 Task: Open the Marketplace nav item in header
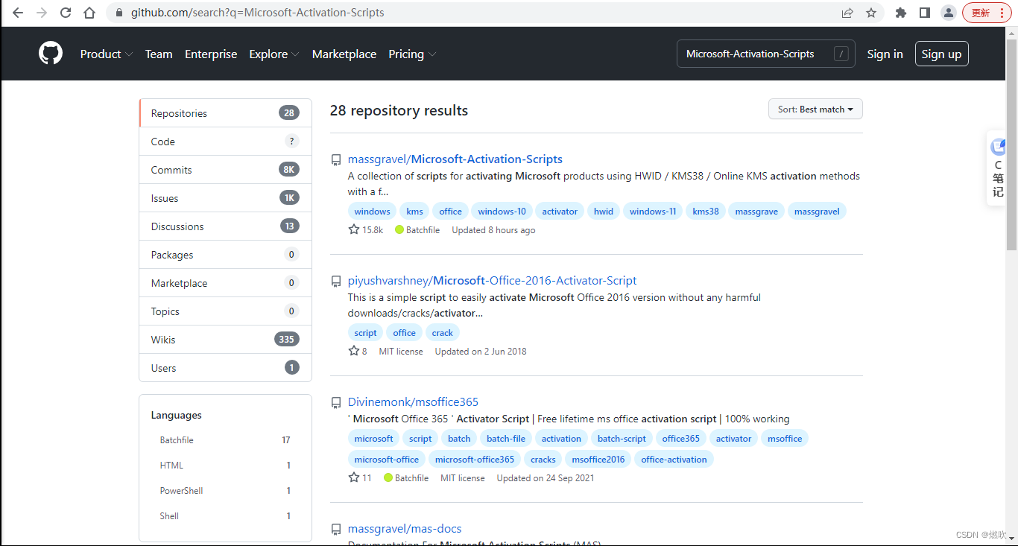(x=344, y=54)
